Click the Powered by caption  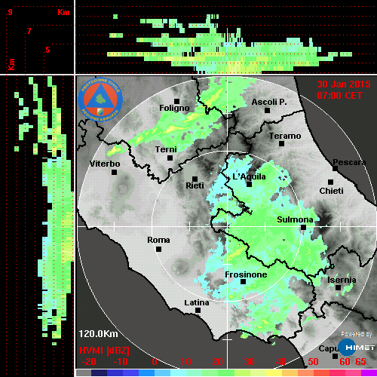click(x=357, y=334)
